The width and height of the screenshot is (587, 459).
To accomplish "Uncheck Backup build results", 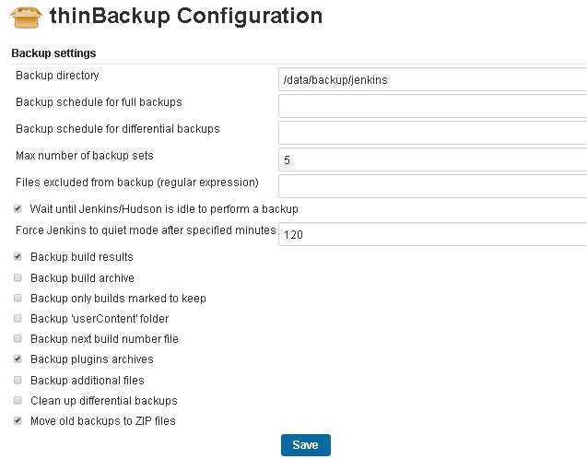I will (x=18, y=256).
